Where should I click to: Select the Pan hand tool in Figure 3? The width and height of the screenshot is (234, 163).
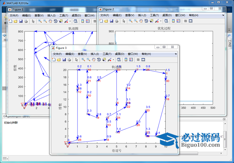point(94,60)
